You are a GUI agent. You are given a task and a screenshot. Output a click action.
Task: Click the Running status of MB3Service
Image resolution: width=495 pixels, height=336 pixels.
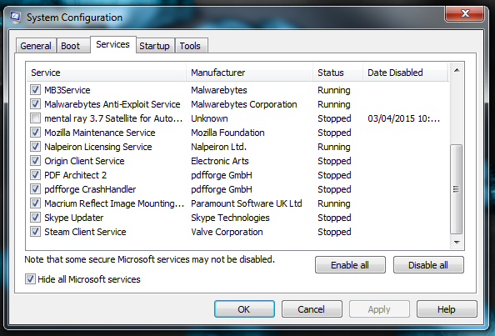(333, 90)
